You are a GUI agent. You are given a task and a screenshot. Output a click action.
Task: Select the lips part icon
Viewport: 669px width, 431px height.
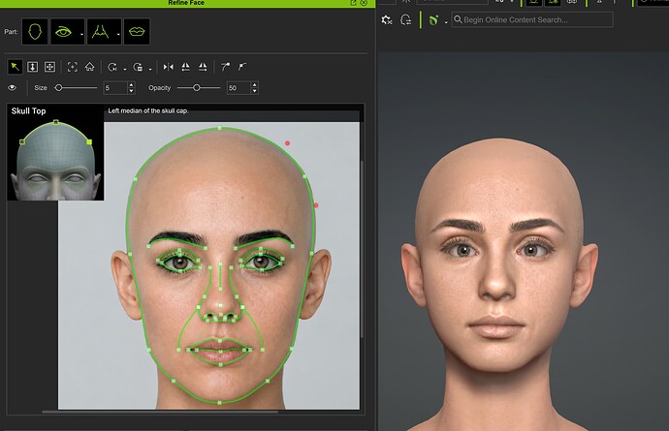(x=137, y=32)
